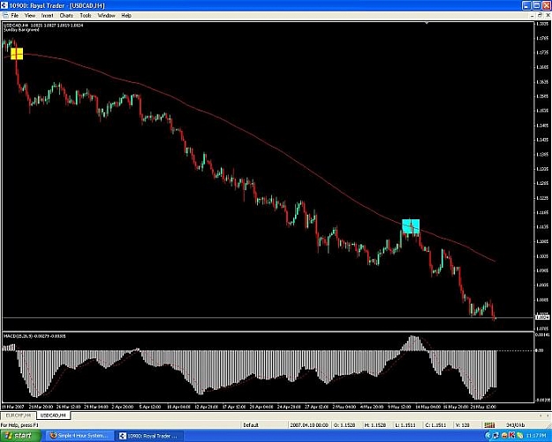Screen dimensions: 552x442
Task: Open the Window menu
Action: coord(106,16)
